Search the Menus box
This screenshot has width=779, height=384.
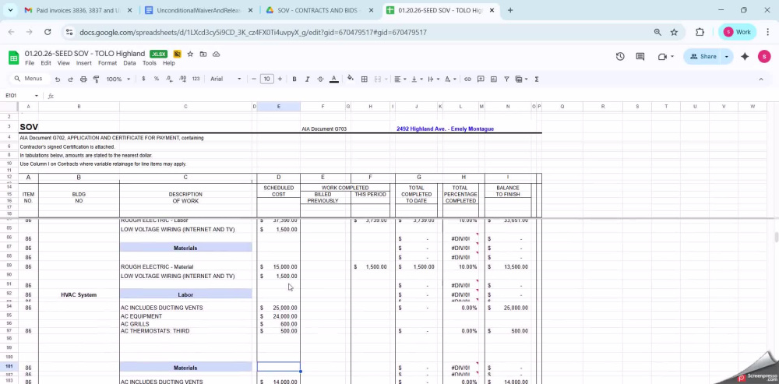pos(29,79)
